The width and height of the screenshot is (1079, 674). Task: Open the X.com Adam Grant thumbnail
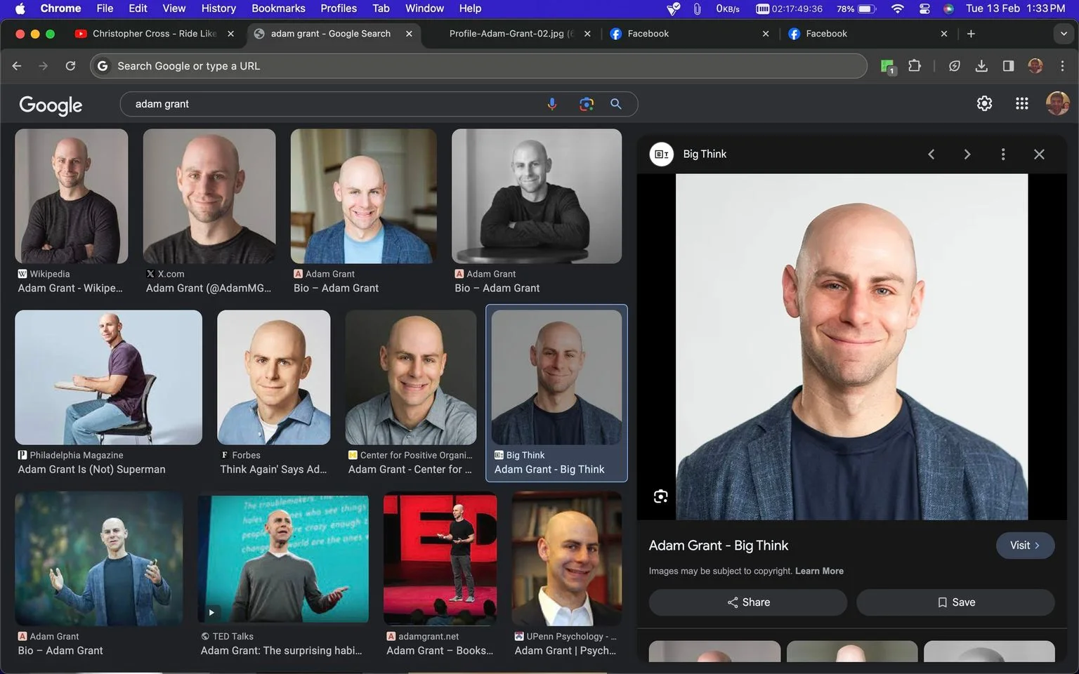(x=209, y=197)
